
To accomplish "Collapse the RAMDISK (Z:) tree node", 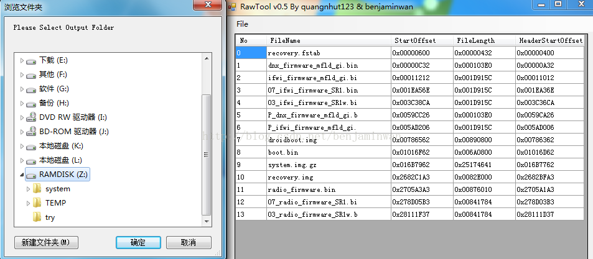I will pyautogui.click(x=22, y=175).
